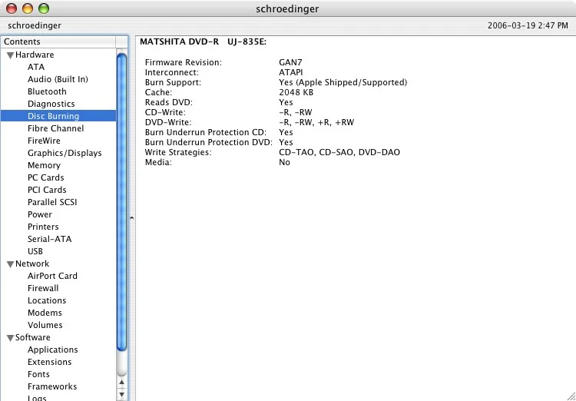The width and height of the screenshot is (576, 401).
Task: Show FireWire device information
Action: pos(44,141)
